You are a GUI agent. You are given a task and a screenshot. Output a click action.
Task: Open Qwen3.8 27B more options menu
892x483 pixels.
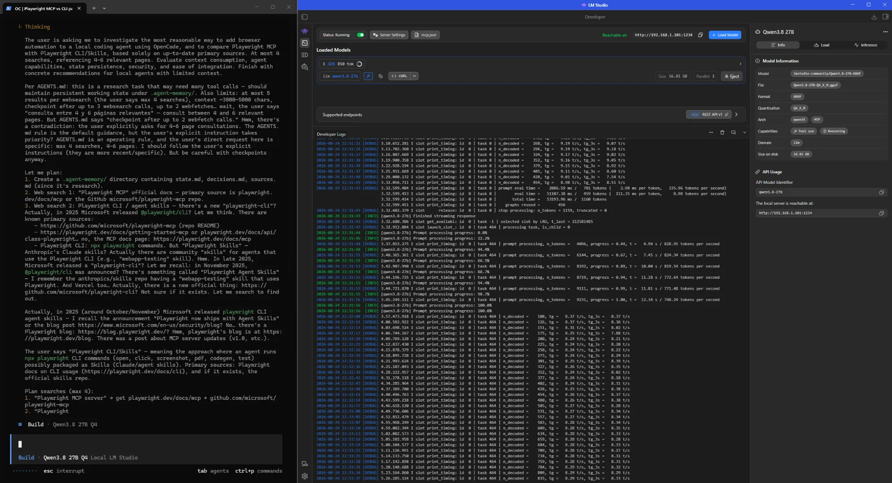pyautogui.click(x=885, y=32)
